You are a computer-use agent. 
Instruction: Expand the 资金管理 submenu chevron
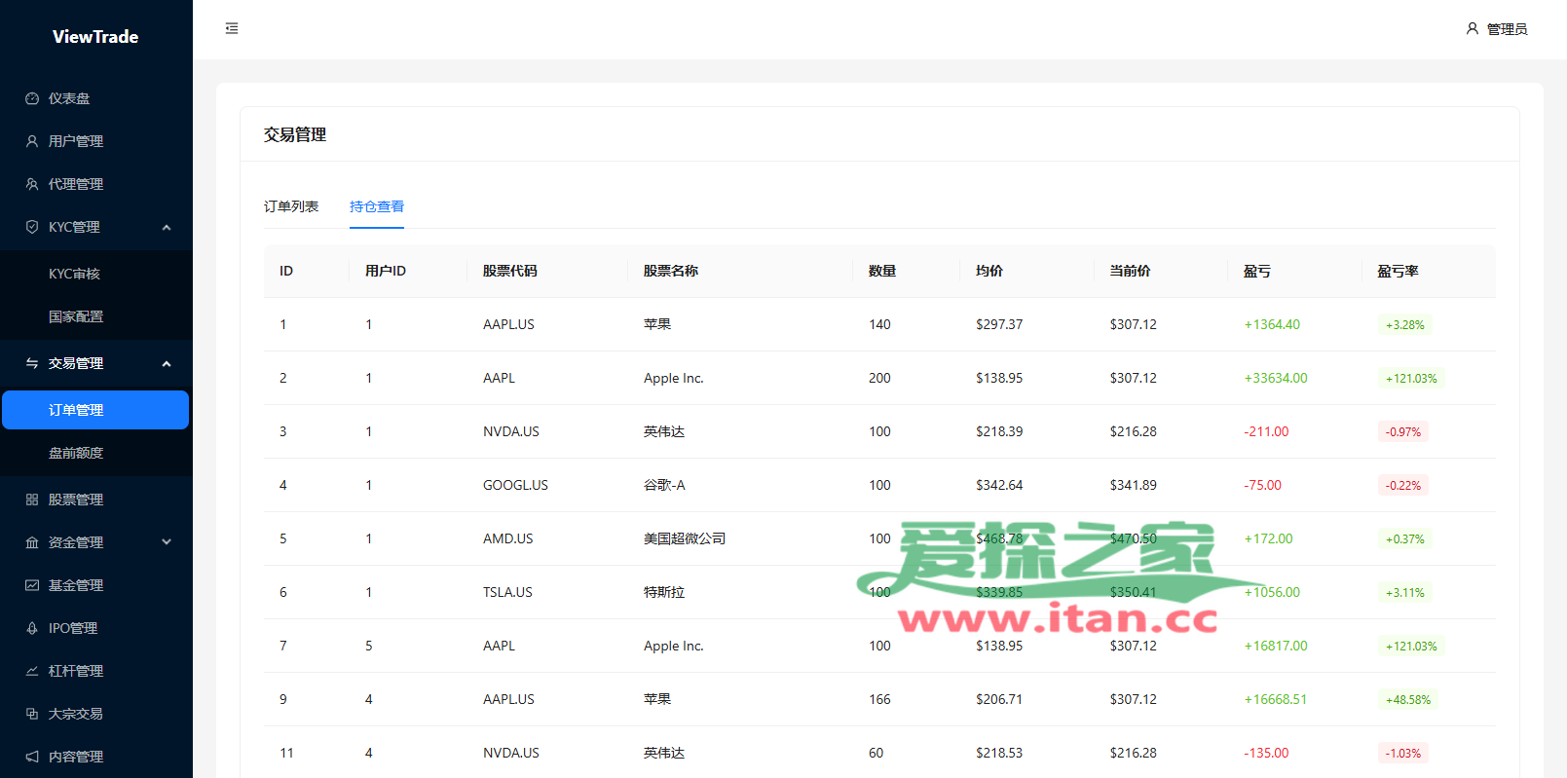167,542
